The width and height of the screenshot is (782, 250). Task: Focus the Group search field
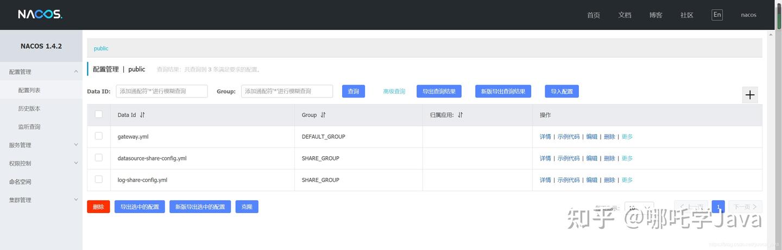[x=287, y=91]
